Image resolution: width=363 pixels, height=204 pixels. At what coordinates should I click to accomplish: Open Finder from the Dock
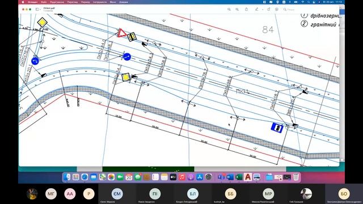coord(67,177)
